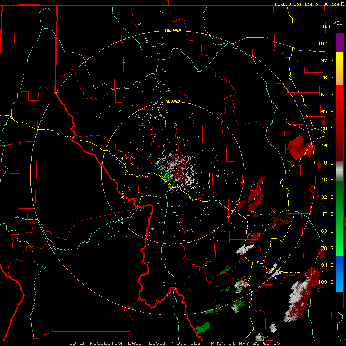This screenshot has height=346, width=346.
Task: Select the -109.8 scale value
Action: (324, 282)
